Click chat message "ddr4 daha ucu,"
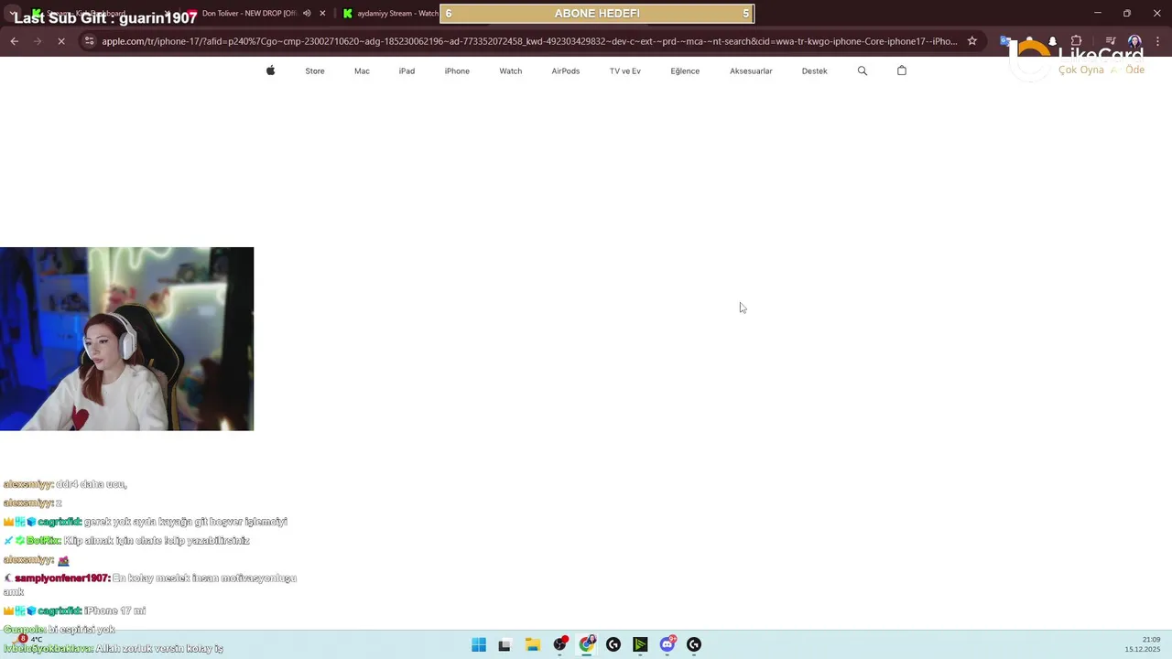Viewport: 1172px width, 659px height. pos(92,484)
